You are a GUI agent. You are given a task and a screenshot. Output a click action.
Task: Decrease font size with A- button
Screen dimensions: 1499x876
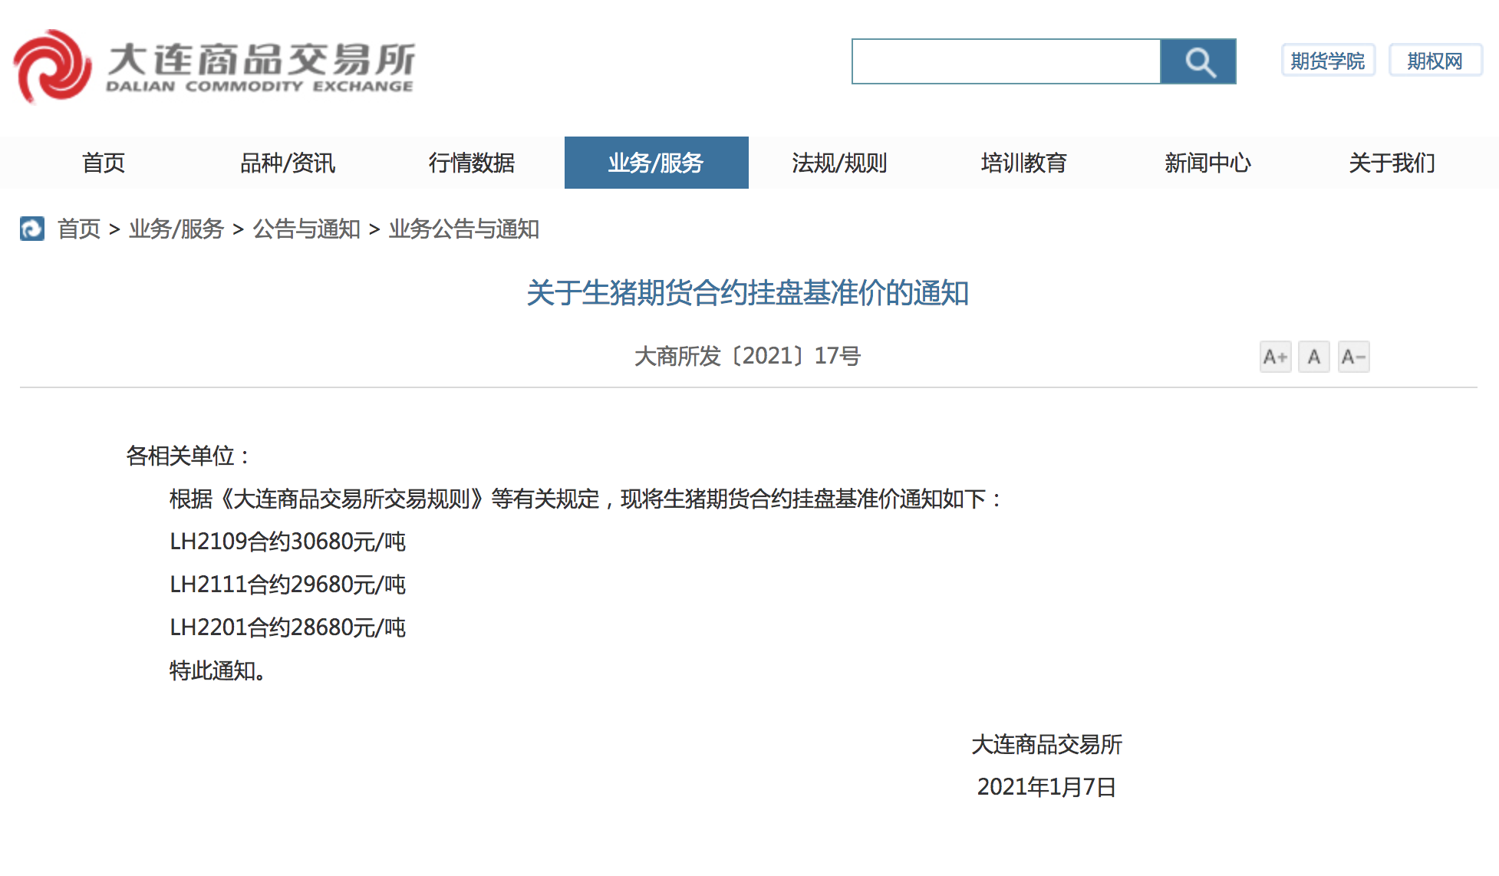[x=1353, y=357]
